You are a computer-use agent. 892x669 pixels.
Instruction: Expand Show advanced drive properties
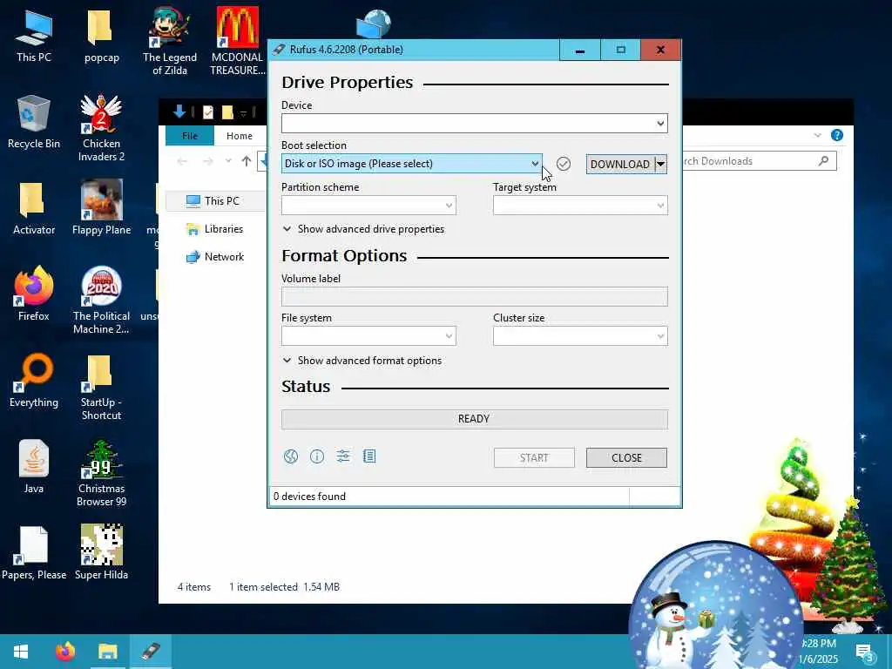click(x=363, y=229)
